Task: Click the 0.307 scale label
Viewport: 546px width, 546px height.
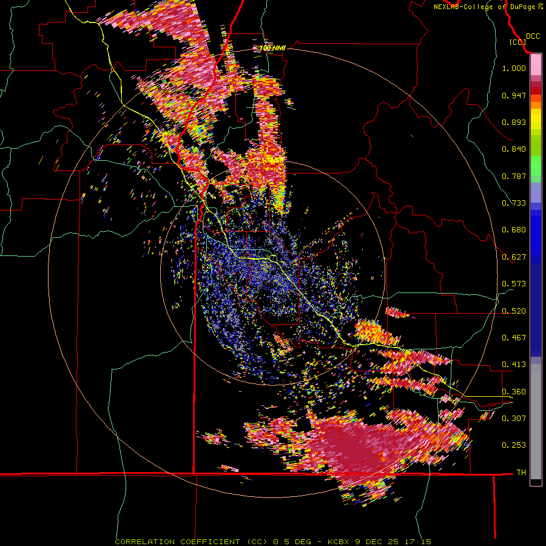Action: 514,419
